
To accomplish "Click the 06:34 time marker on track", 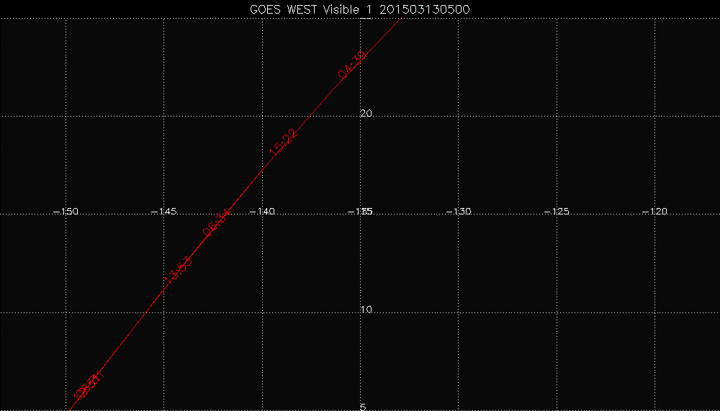I will pos(217,222).
